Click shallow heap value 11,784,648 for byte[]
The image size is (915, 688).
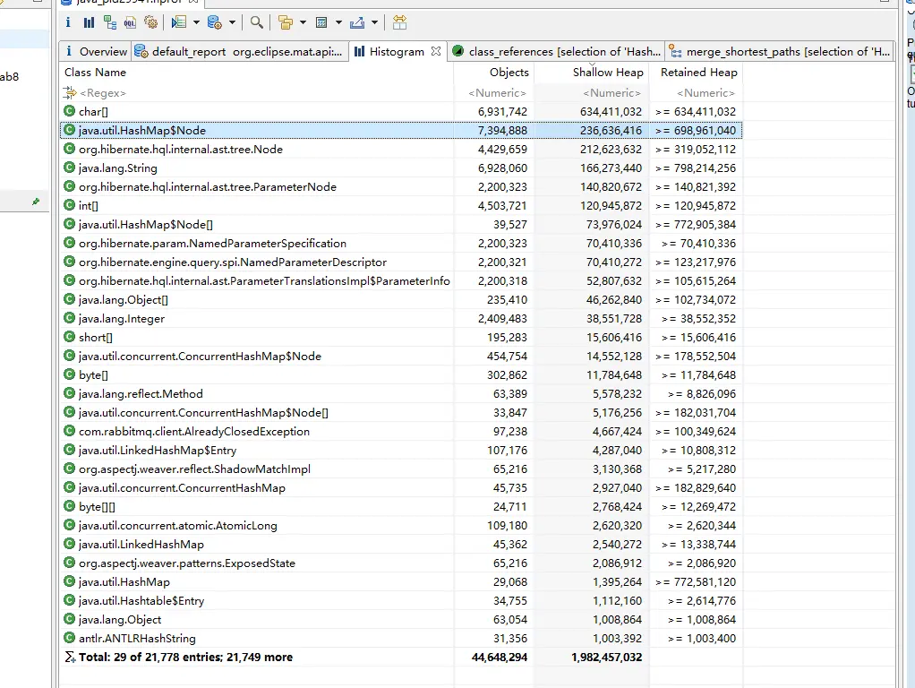[x=614, y=375]
